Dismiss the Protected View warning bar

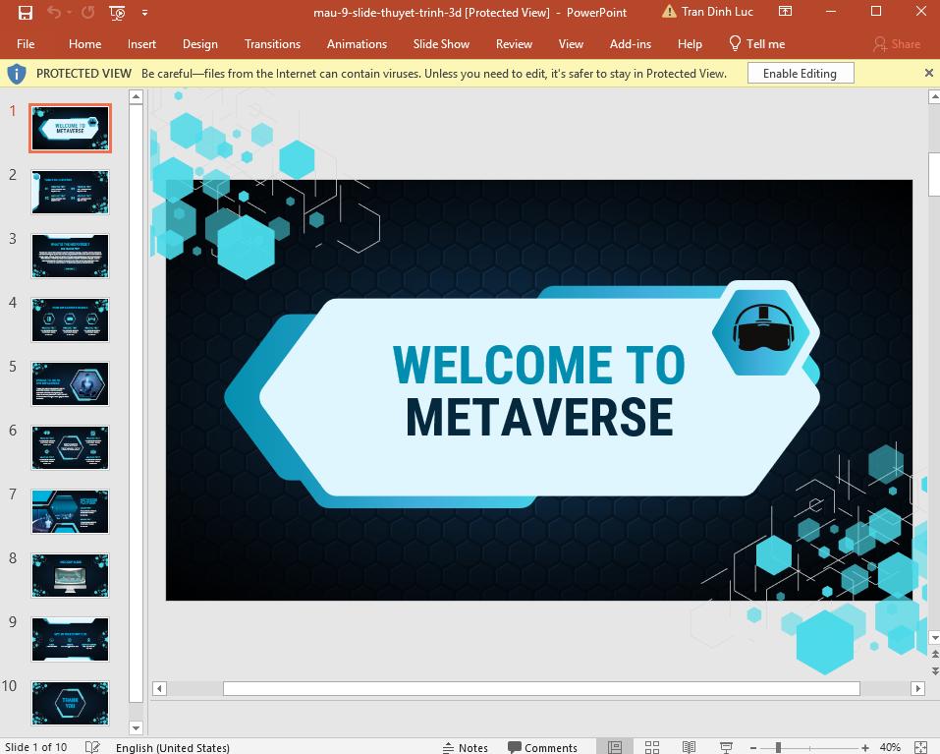(x=928, y=72)
